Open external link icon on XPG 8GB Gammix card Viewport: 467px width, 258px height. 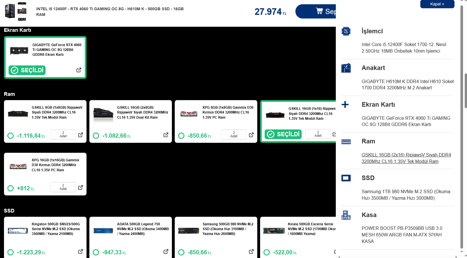point(251,135)
